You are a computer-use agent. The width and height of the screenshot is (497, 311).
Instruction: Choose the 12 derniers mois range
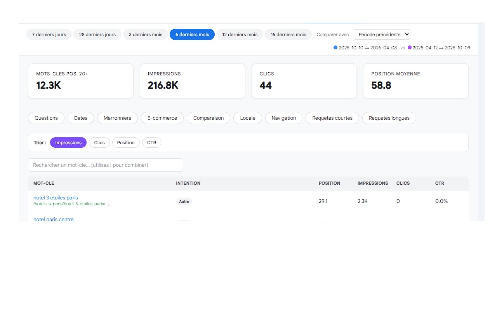tap(240, 35)
